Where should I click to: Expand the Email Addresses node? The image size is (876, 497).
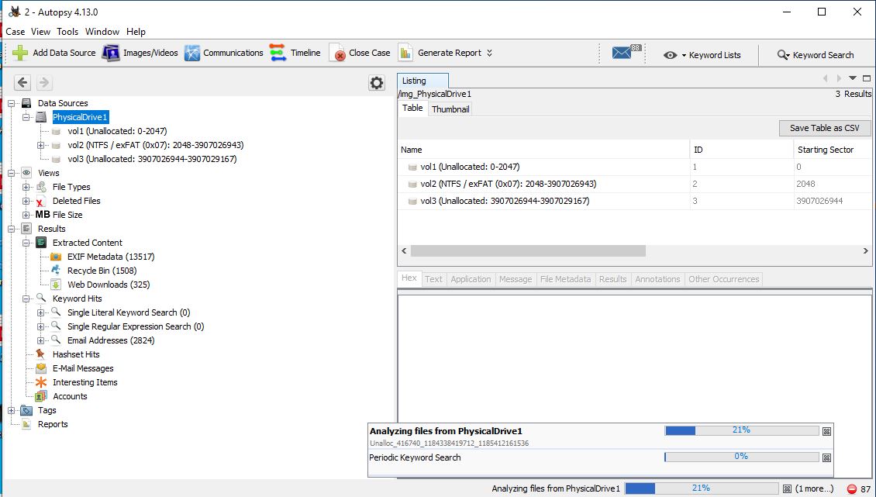pos(41,341)
